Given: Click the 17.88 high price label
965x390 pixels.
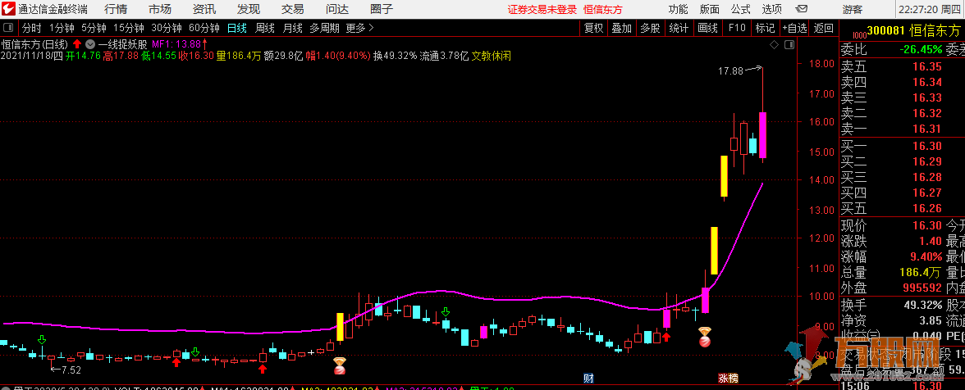Looking at the screenshot, I should pyautogui.click(x=730, y=71).
